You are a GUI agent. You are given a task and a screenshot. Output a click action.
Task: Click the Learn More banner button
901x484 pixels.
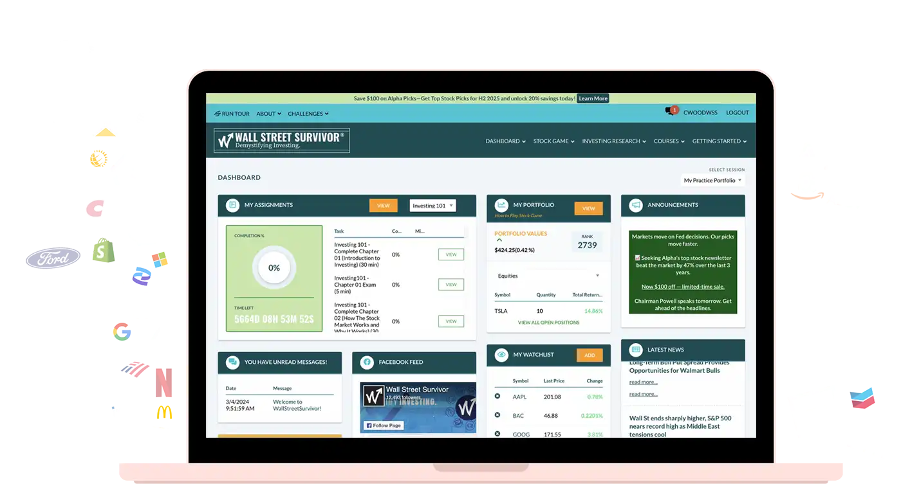[593, 98]
